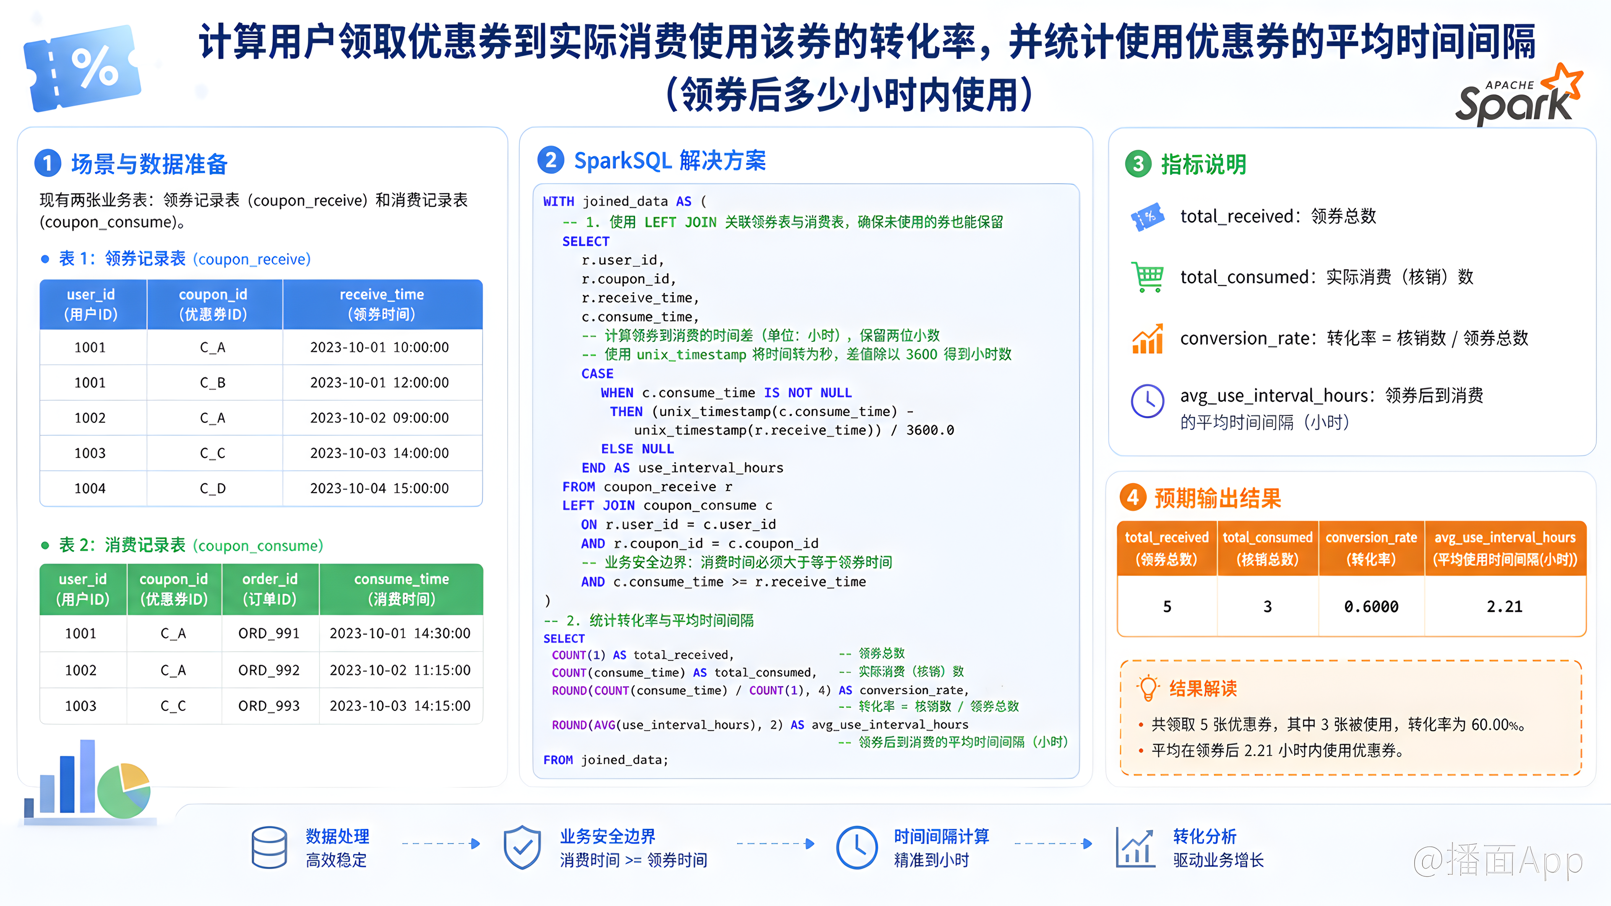Click the avg_use_interval_hours result header
The height and width of the screenshot is (906, 1611).
(x=1505, y=548)
